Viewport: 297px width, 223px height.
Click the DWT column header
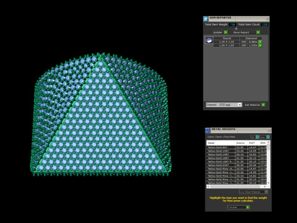click(x=253, y=143)
